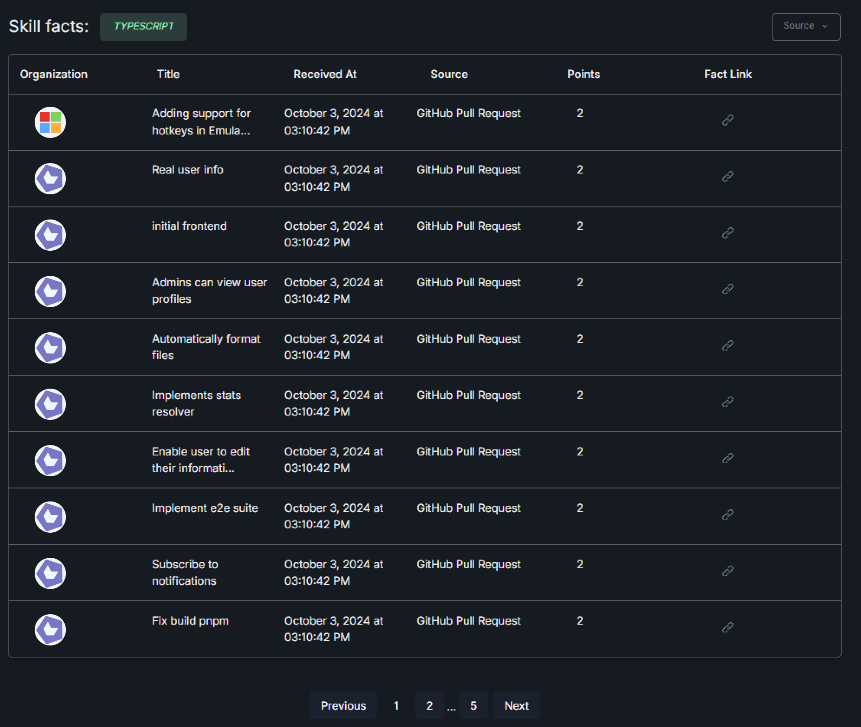Open fact link for 'Implements stats resolver'
The width and height of the screenshot is (861, 727).
727,402
